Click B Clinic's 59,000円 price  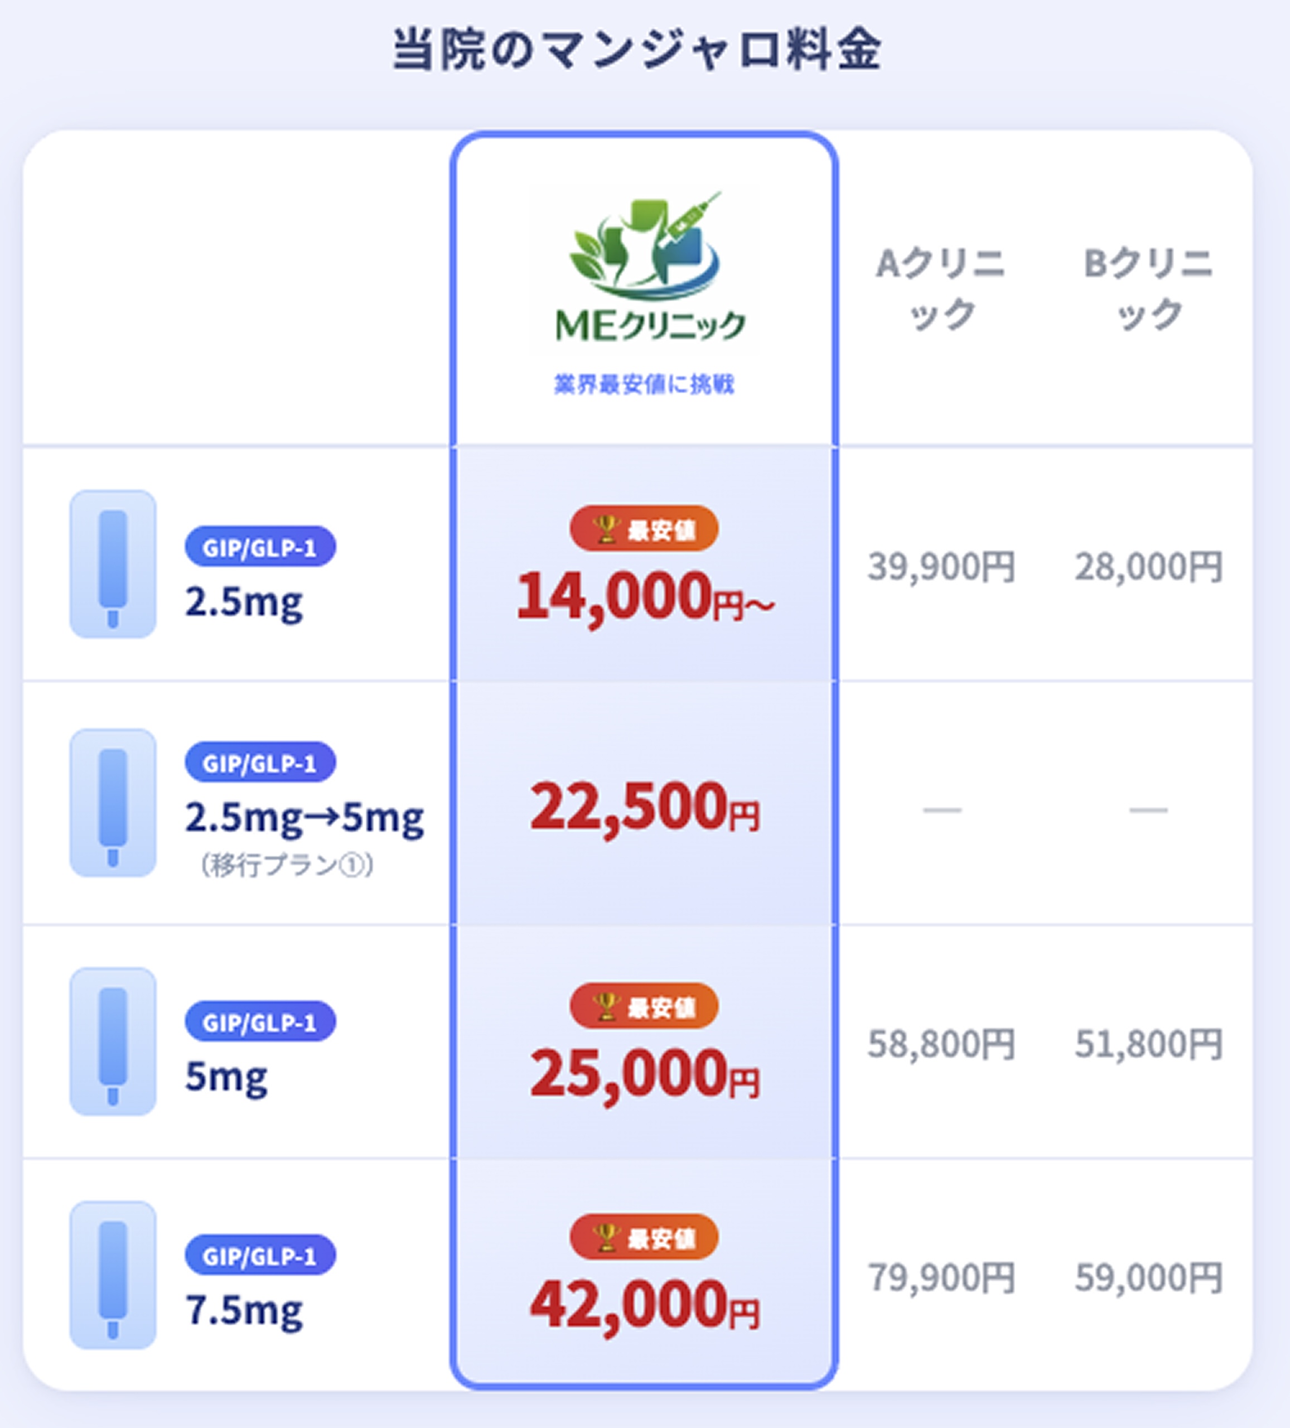pyautogui.click(x=1148, y=1277)
